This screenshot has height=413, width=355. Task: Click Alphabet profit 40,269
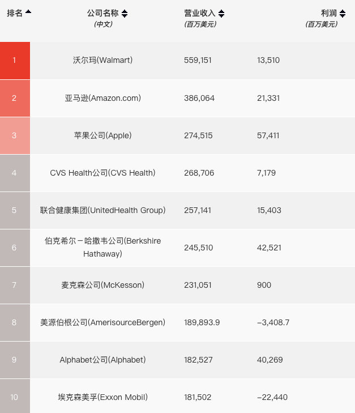point(270,360)
